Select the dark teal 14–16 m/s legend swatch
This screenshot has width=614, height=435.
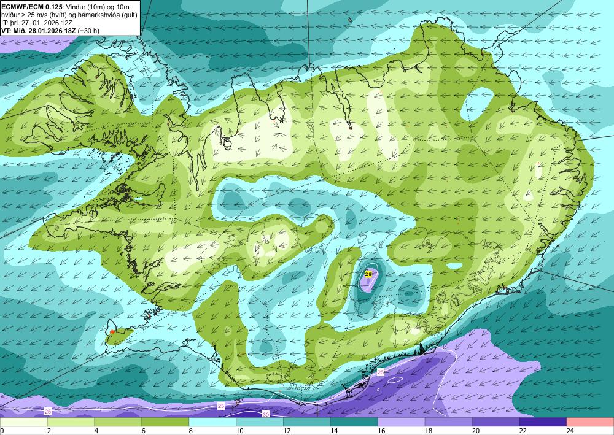pyautogui.click(x=354, y=422)
